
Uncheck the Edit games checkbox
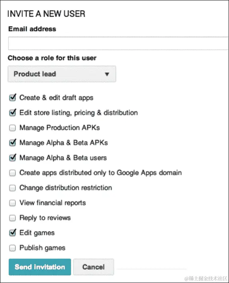click(12, 232)
